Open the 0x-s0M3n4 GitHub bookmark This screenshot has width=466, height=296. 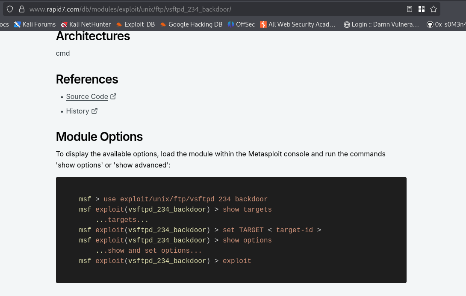[446, 24]
